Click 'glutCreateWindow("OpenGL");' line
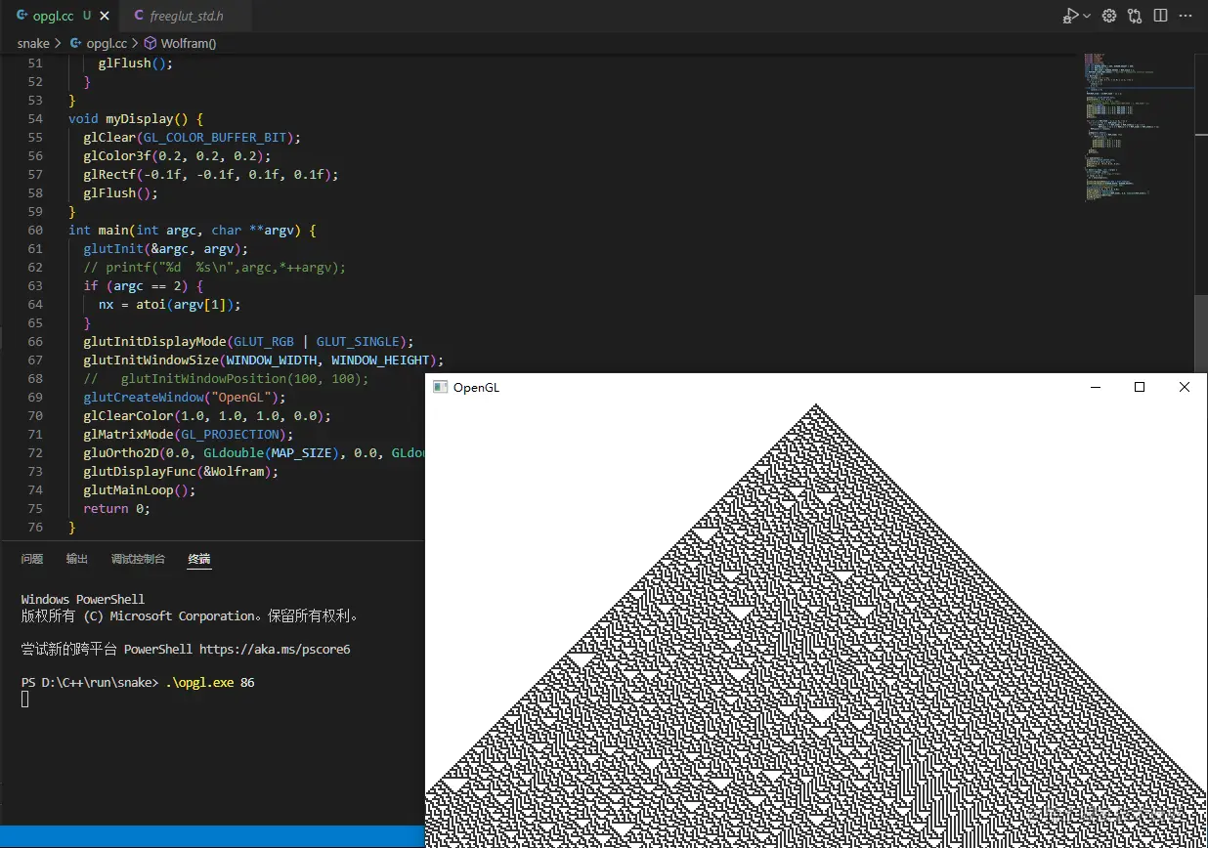 pos(185,398)
